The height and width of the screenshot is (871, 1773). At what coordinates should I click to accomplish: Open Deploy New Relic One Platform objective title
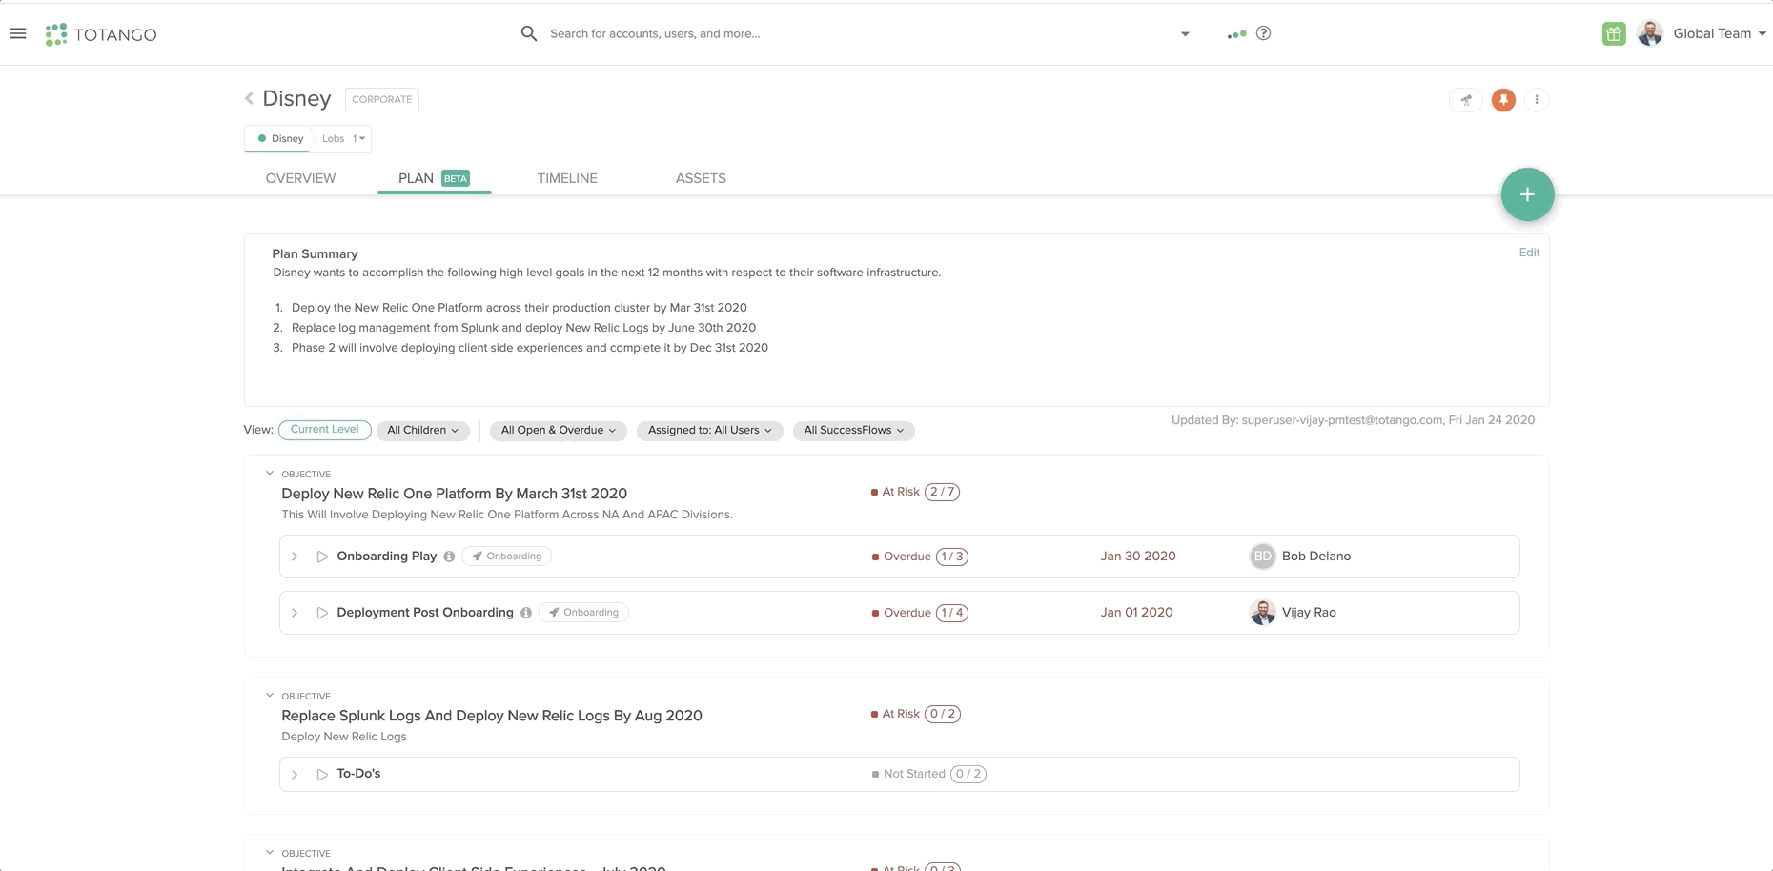tap(454, 494)
